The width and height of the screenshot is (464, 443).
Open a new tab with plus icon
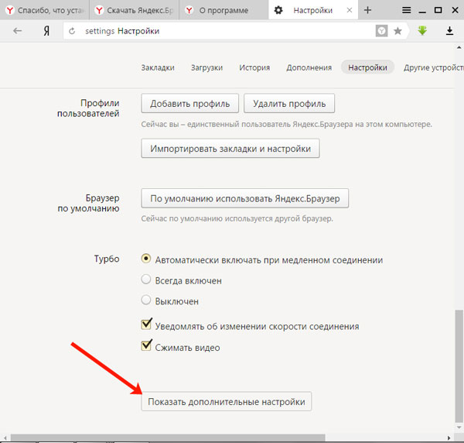[x=367, y=10]
